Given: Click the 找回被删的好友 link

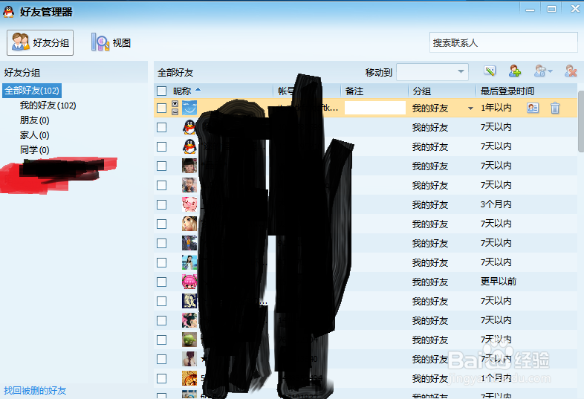Looking at the screenshot, I should point(35,390).
